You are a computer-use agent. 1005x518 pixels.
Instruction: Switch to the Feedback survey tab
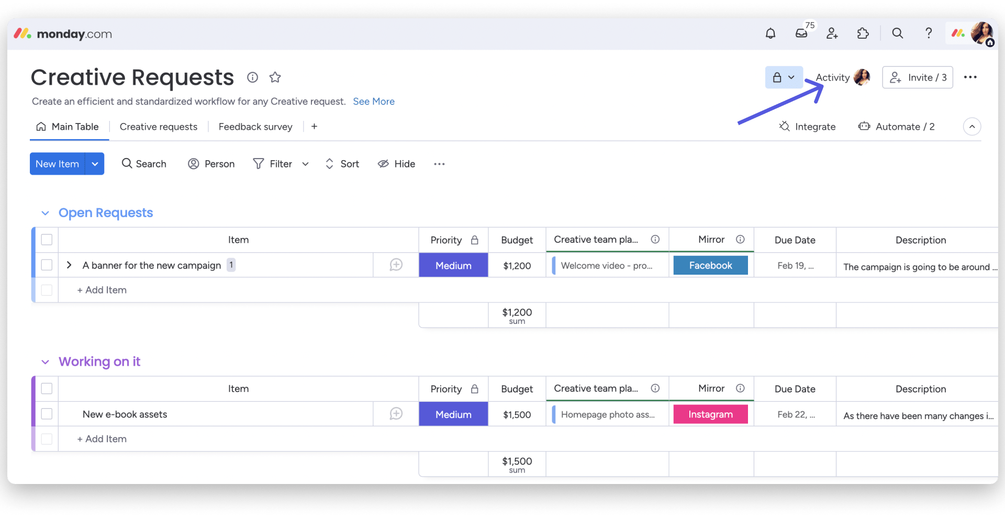tap(255, 126)
